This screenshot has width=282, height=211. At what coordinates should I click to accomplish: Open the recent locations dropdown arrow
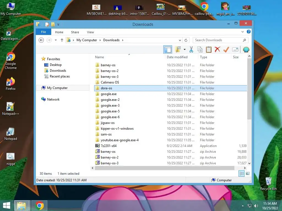[x=56, y=40]
